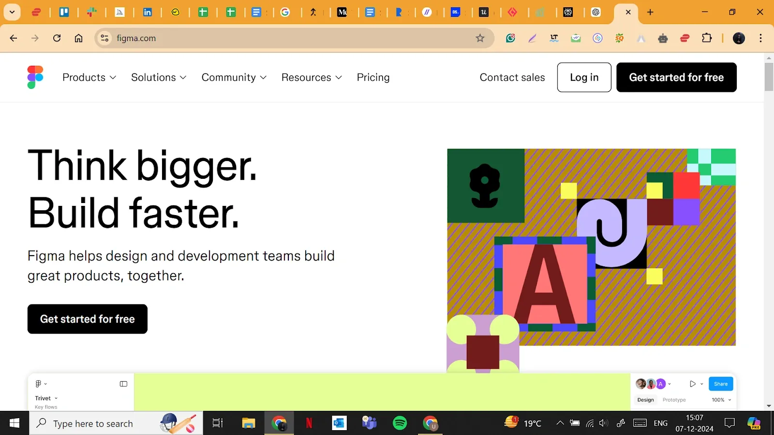Follow the Contact sales link
Viewport: 774px width, 435px height.
pyautogui.click(x=512, y=77)
